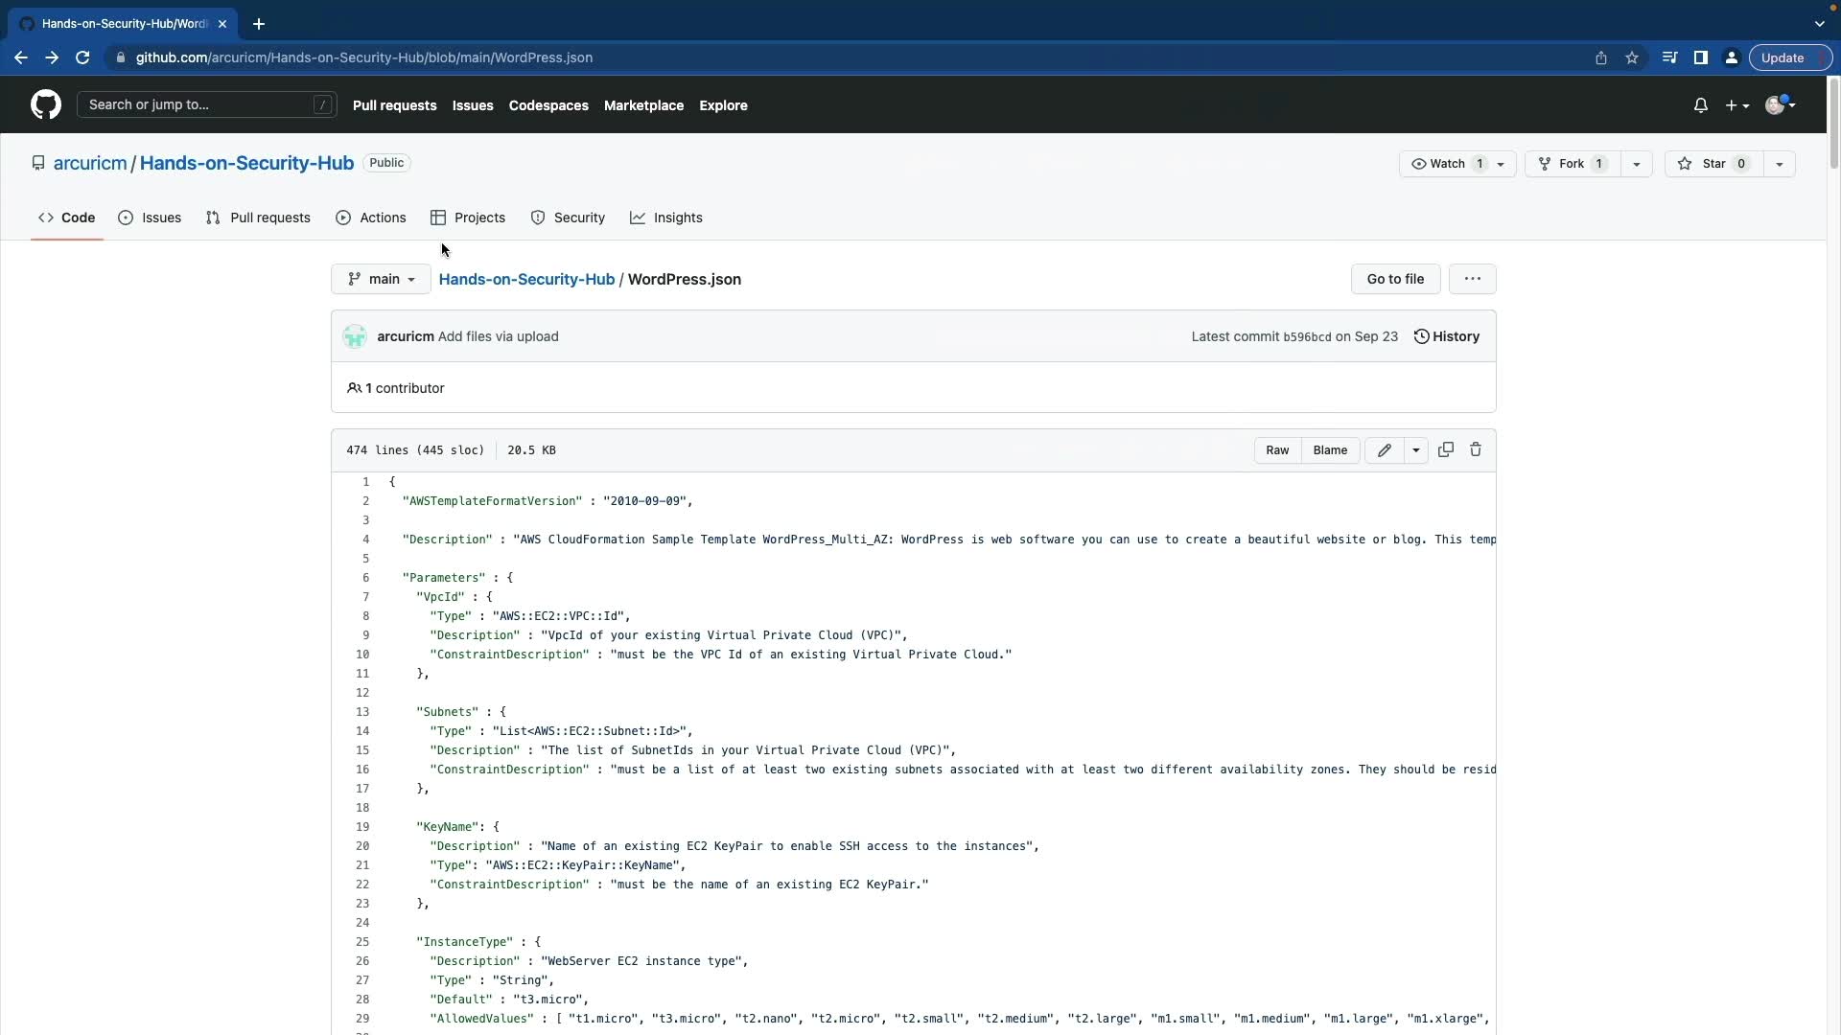Copy raw file contents icon
Screen dimensions: 1841x1035
1445,449
